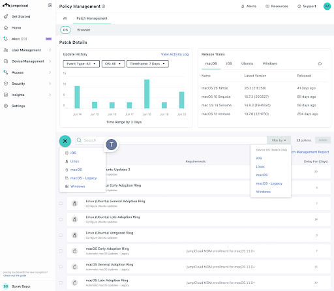This screenshot has height=291, width=334.
Task: Filter by Linux in Device OS list
Action: point(260,166)
